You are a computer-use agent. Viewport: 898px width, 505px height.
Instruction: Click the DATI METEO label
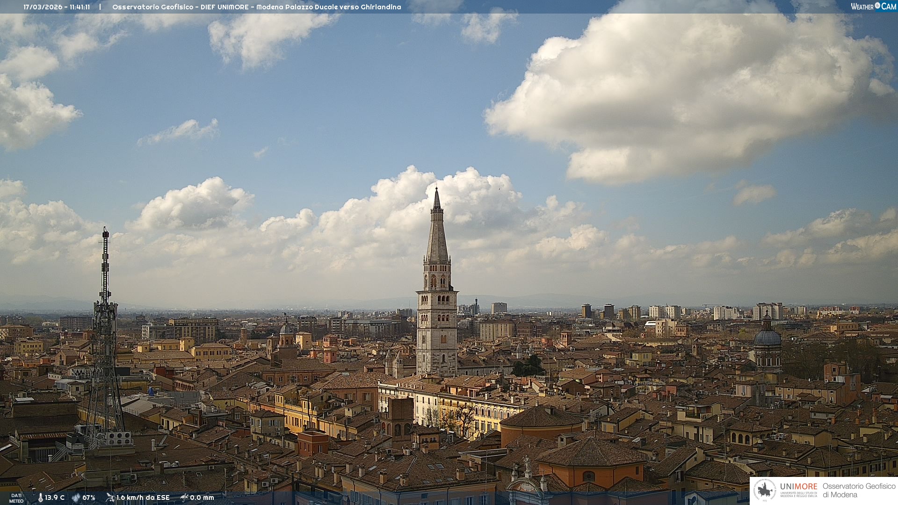(16, 498)
